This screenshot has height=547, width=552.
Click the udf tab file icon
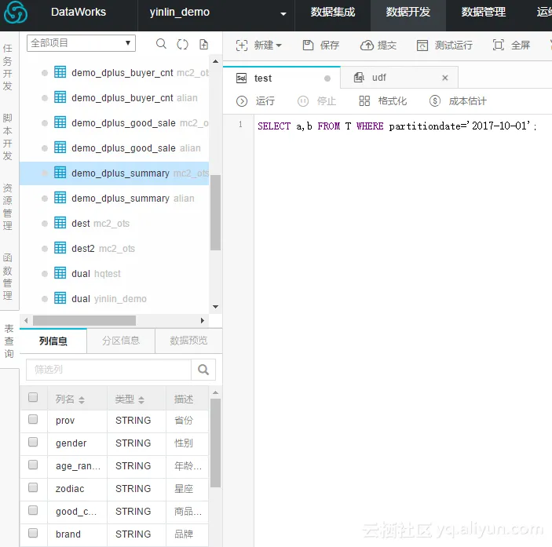tap(359, 78)
